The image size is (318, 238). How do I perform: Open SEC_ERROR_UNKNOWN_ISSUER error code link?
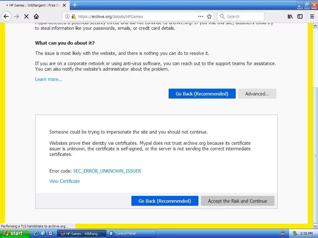click(107, 171)
